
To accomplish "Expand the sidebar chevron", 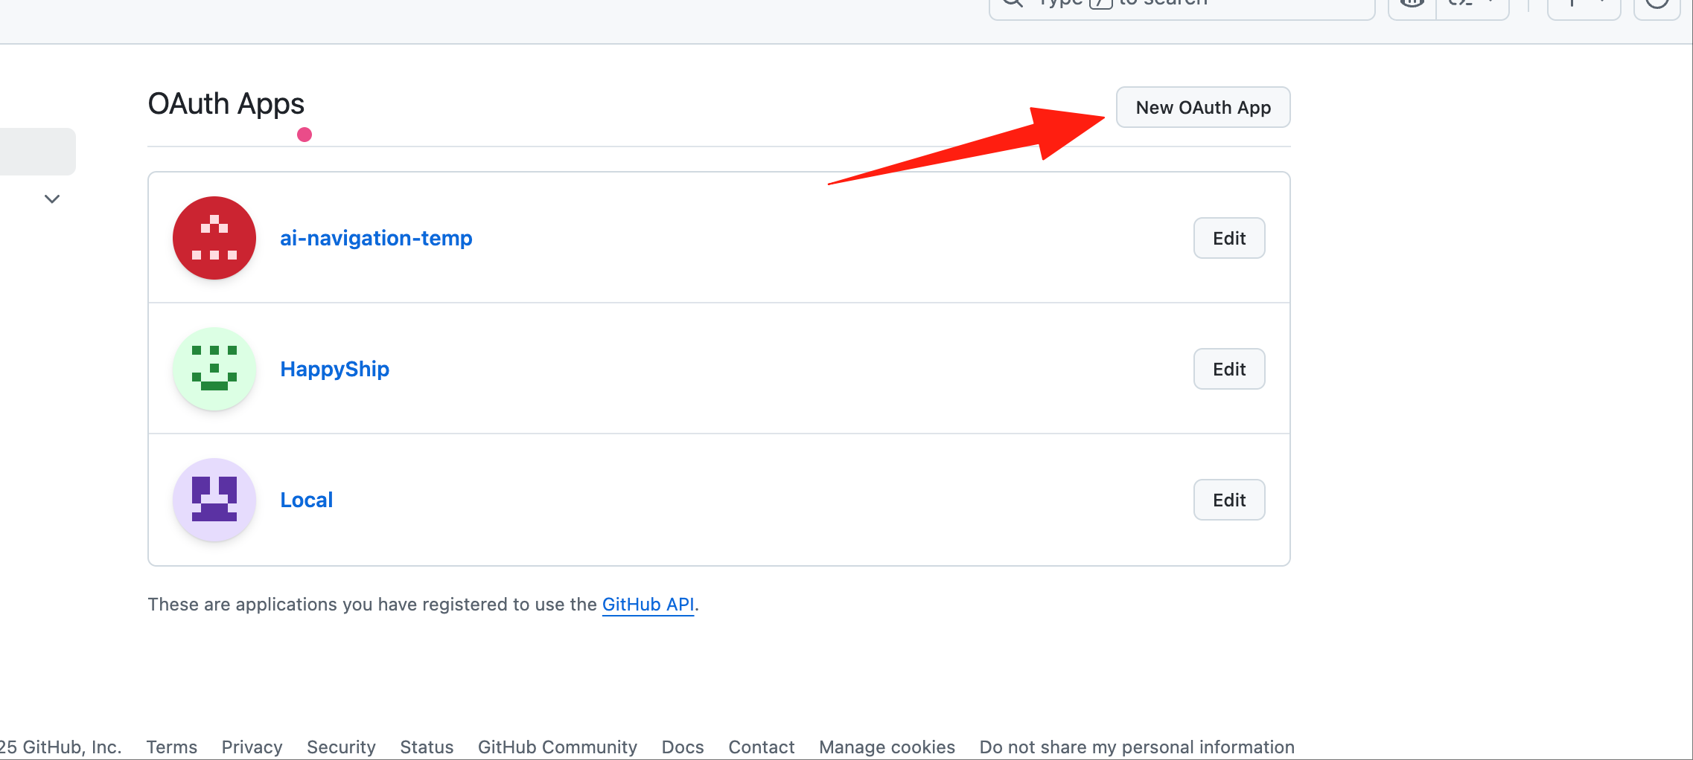I will point(51,199).
